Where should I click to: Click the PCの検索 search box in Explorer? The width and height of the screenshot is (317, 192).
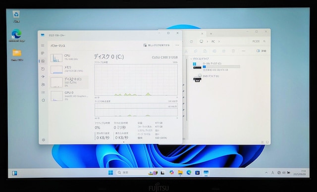click(259, 41)
